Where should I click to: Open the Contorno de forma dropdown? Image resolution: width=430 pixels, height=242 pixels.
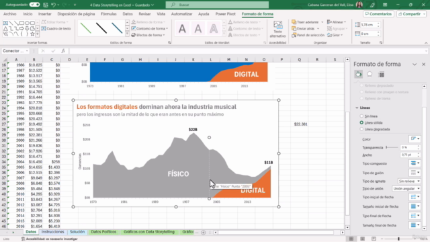pyautogui.click(x=150, y=28)
